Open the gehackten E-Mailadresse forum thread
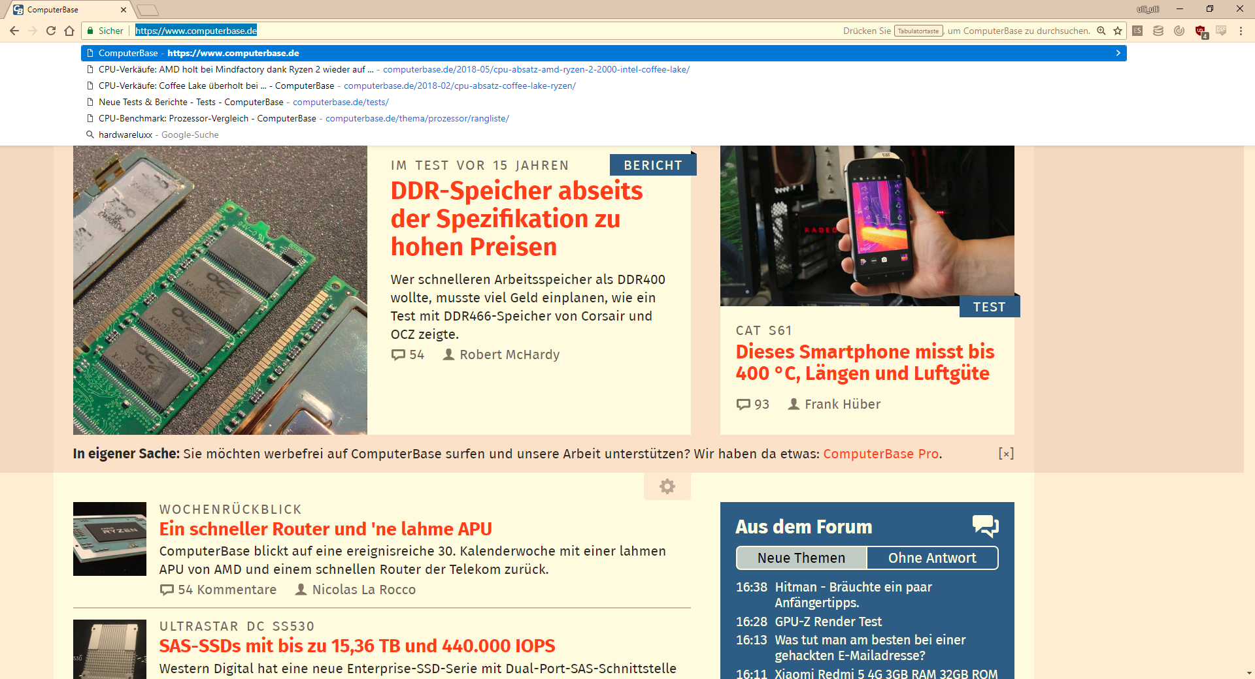 click(870, 648)
